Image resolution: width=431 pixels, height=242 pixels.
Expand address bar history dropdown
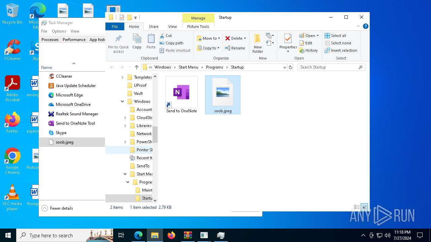coord(285,67)
